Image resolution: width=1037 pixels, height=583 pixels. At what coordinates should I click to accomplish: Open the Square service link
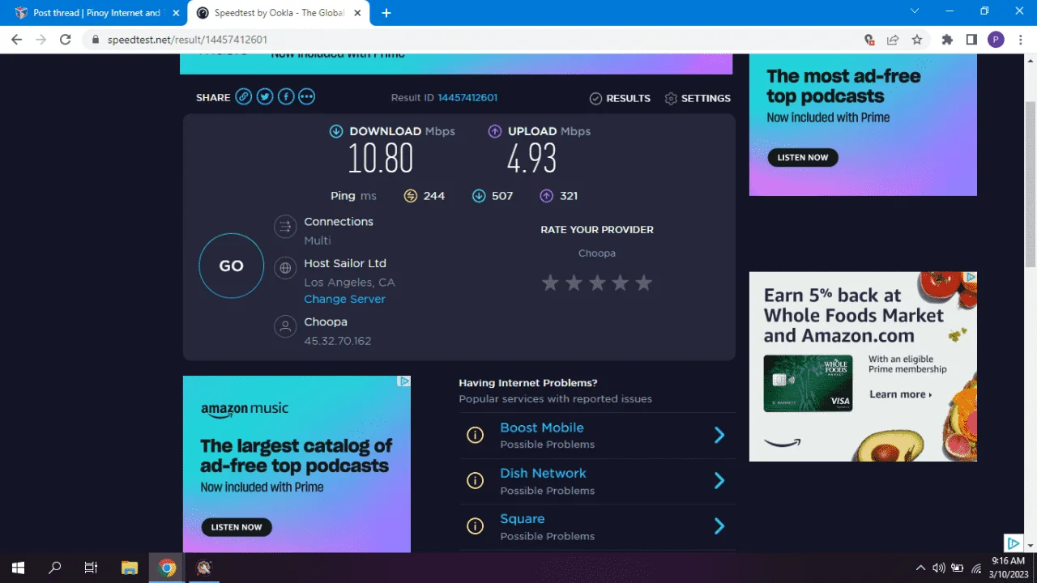click(x=522, y=519)
